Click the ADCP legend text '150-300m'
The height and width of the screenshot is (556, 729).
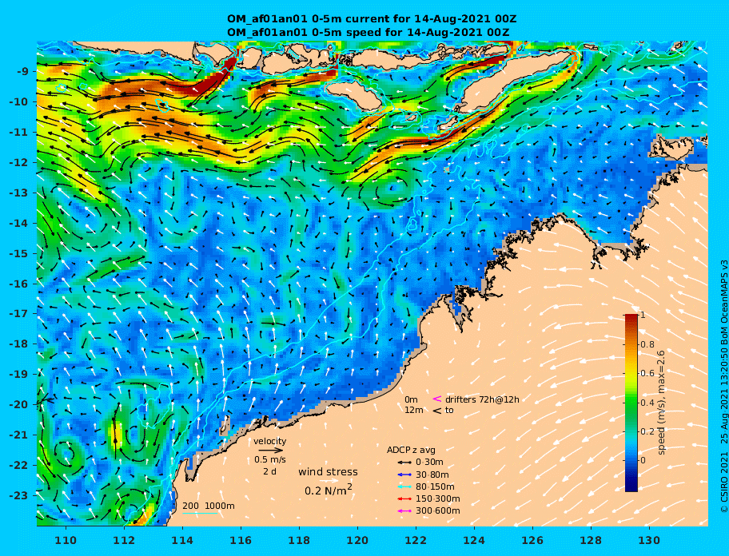[437, 498]
